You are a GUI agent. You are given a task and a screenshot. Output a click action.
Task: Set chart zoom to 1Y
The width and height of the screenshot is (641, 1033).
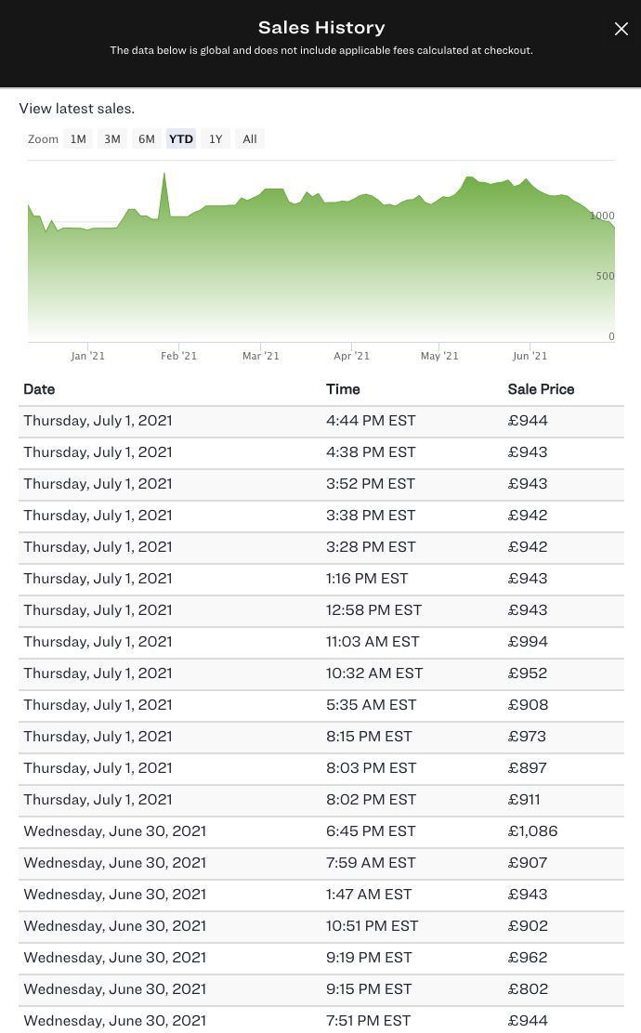coord(216,139)
